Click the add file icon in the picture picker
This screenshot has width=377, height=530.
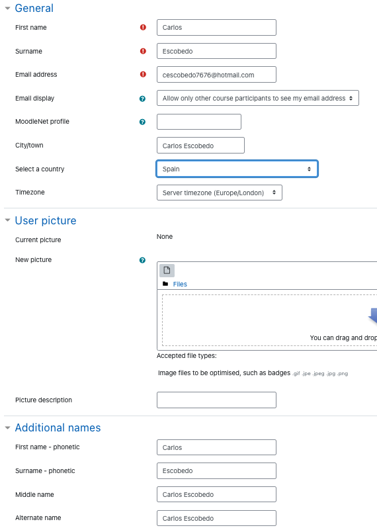[167, 271]
